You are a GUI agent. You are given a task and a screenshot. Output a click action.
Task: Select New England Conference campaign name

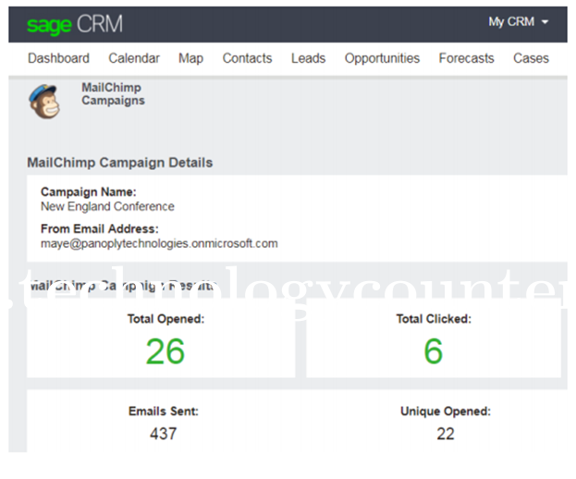(107, 206)
